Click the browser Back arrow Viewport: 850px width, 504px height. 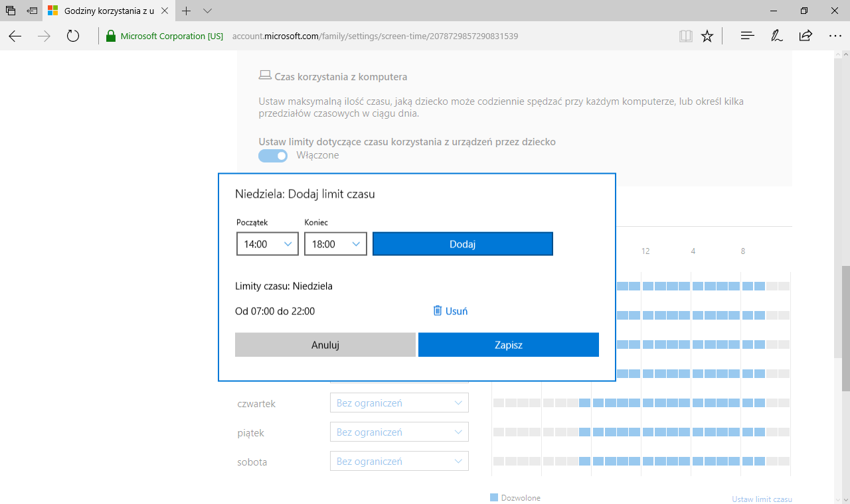click(15, 36)
